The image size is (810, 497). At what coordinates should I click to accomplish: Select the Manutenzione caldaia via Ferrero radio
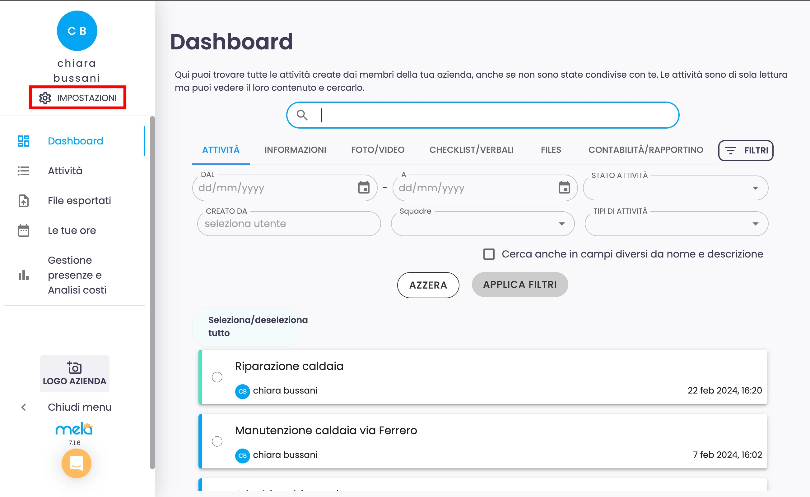pyautogui.click(x=217, y=441)
